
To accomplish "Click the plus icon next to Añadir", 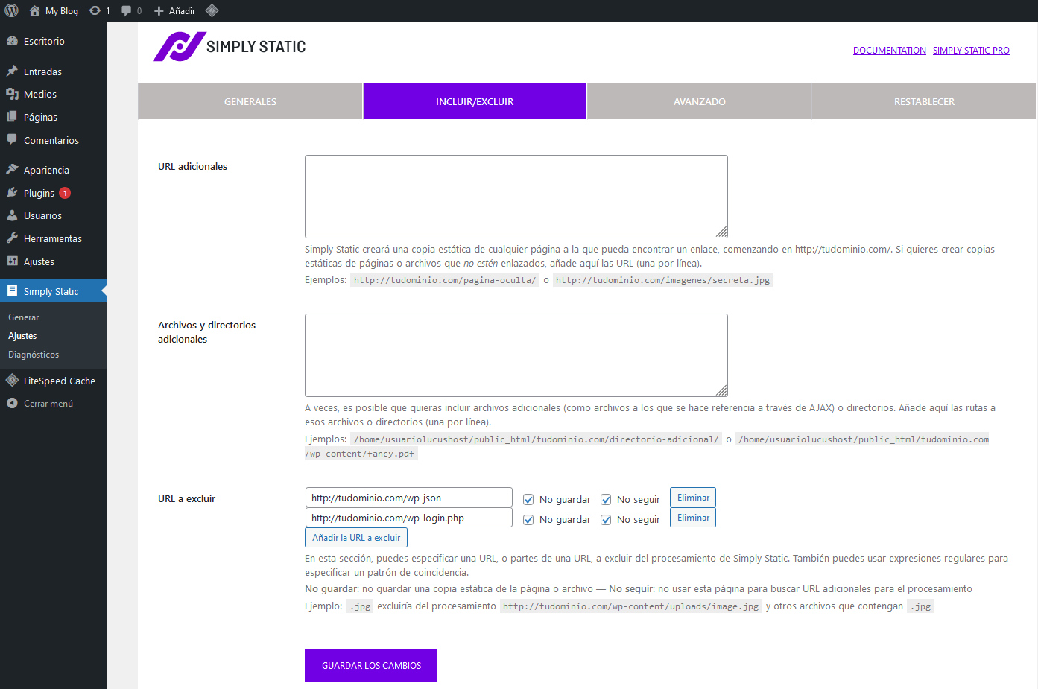I will (x=159, y=10).
